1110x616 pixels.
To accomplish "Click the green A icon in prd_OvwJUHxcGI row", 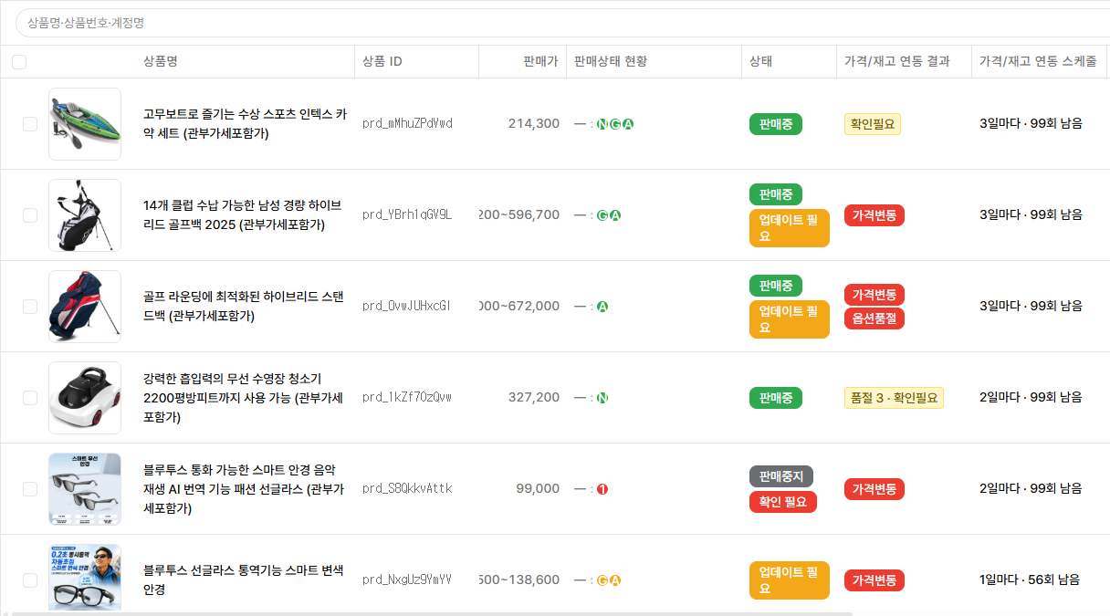I will pos(602,307).
